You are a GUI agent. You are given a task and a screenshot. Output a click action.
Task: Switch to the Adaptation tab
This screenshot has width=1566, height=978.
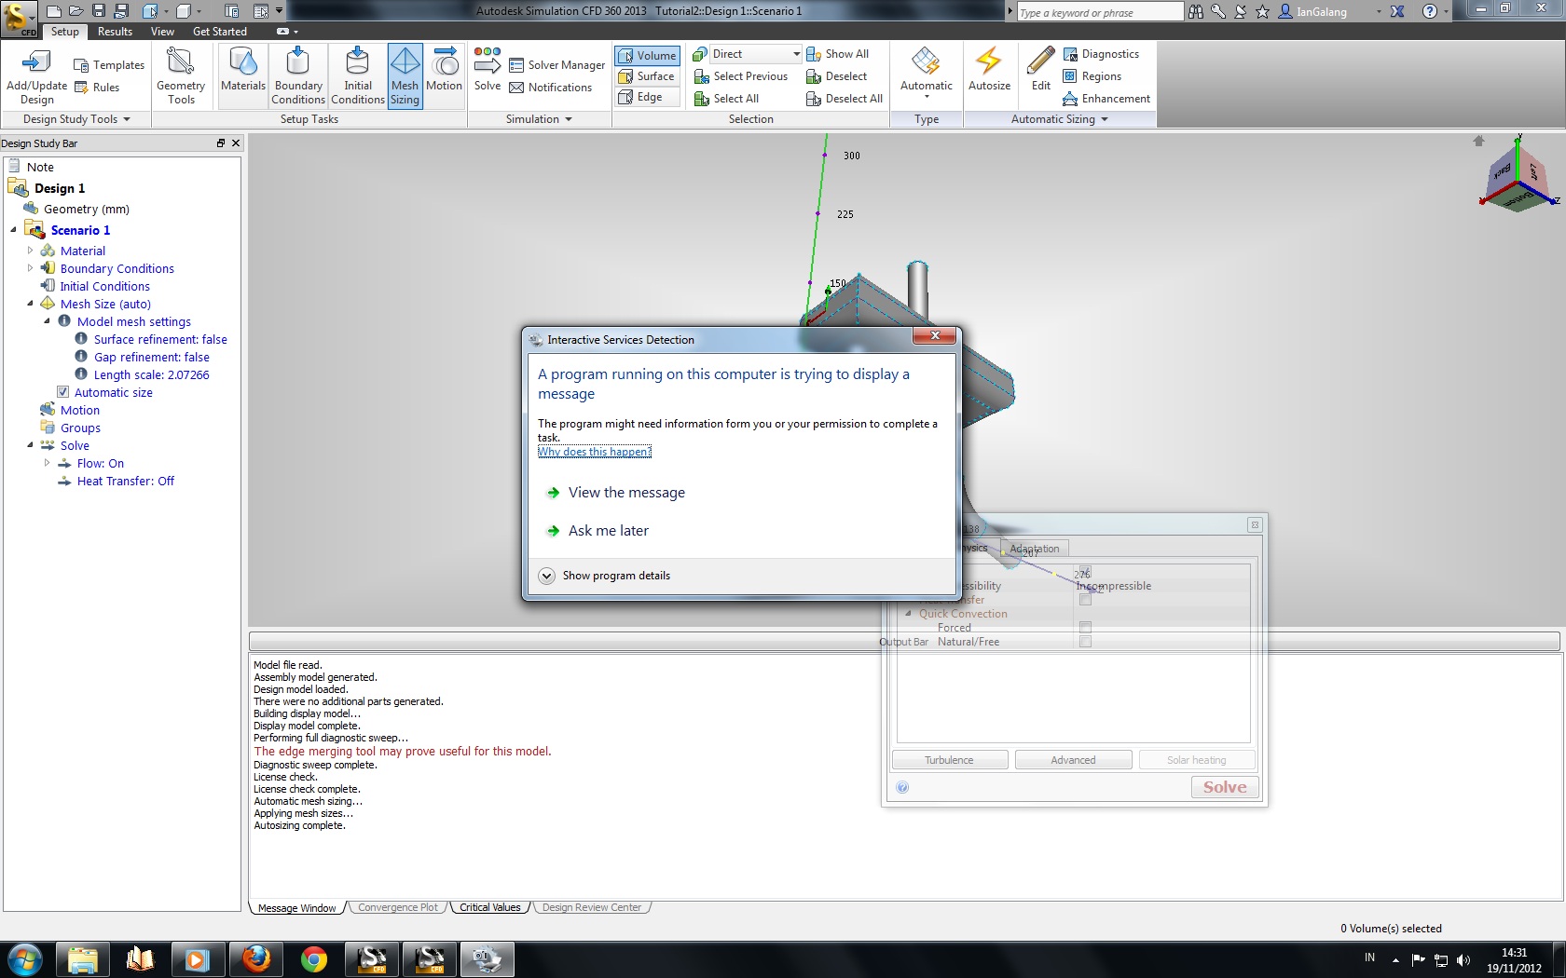click(x=1034, y=548)
